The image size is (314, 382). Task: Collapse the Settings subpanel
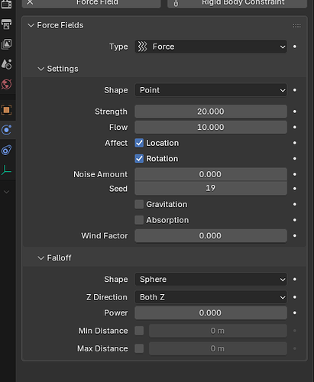pyautogui.click(x=40, y=69)
